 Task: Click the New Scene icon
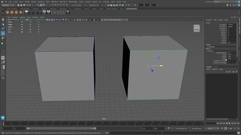(x=18, y=5)
